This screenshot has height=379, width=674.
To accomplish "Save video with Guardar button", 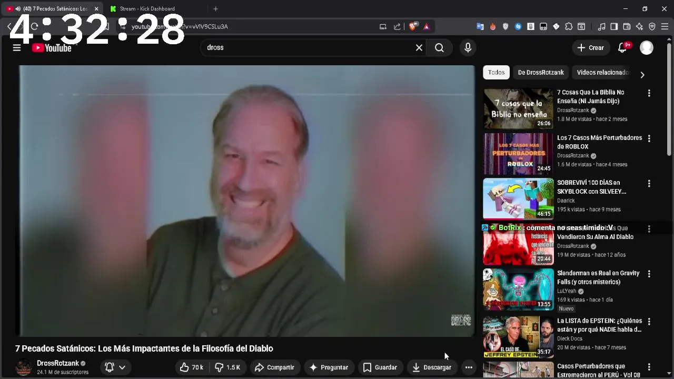I will click(380, 367).
